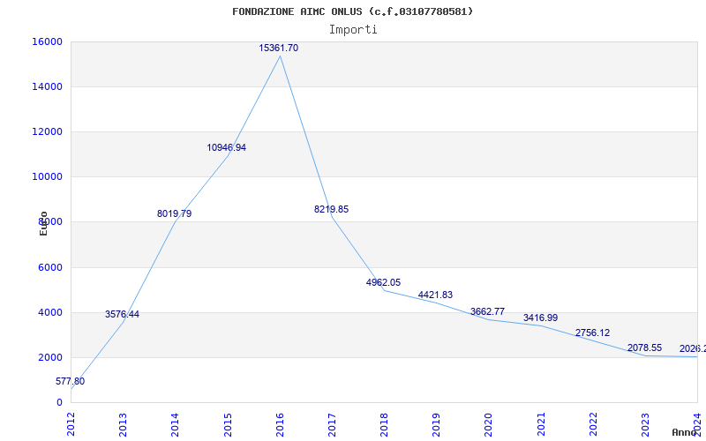Select the 2015 x-axis year label
This screenshot has height=441, width=706.
tap(228, 424)
